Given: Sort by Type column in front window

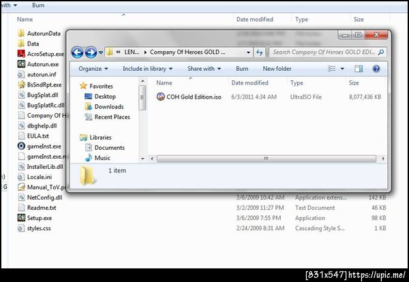Looking at the screenshot, I should tap(297, 83).
